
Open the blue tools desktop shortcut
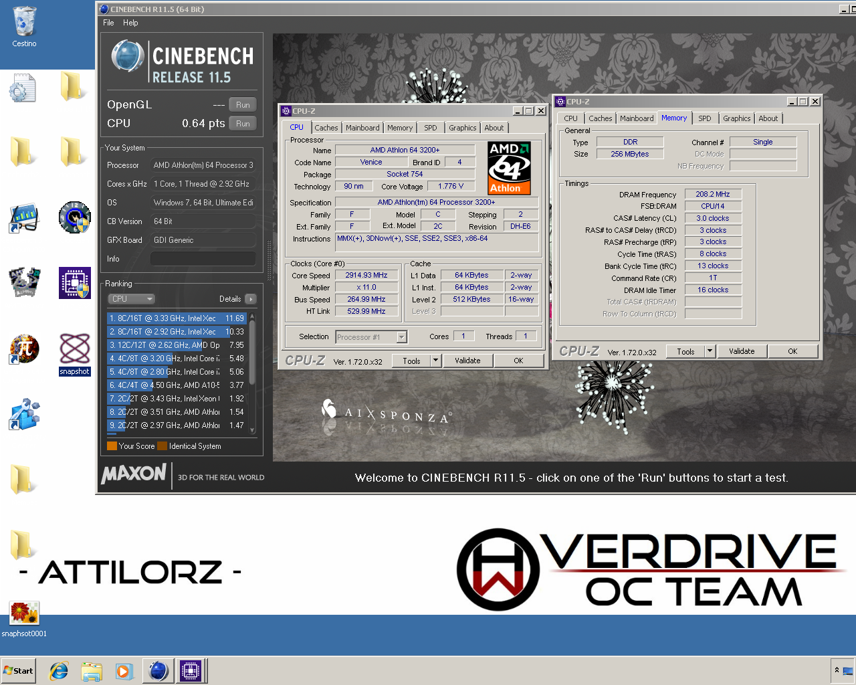coord(24,414)
